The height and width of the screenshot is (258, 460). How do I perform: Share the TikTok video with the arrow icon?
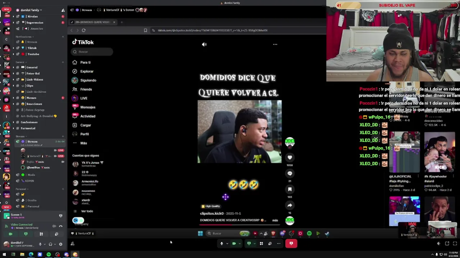pos(290,205)
